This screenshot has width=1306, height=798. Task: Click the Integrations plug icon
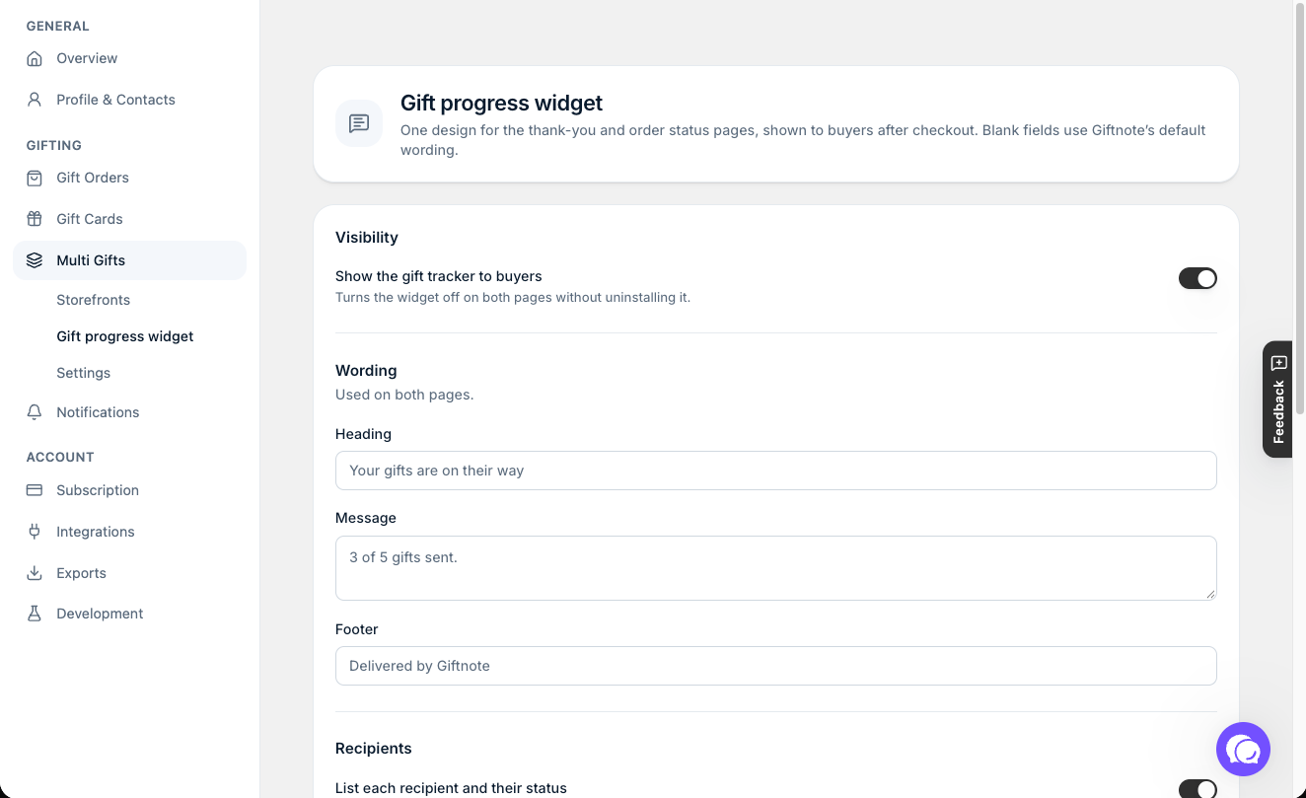pos(35,532)
